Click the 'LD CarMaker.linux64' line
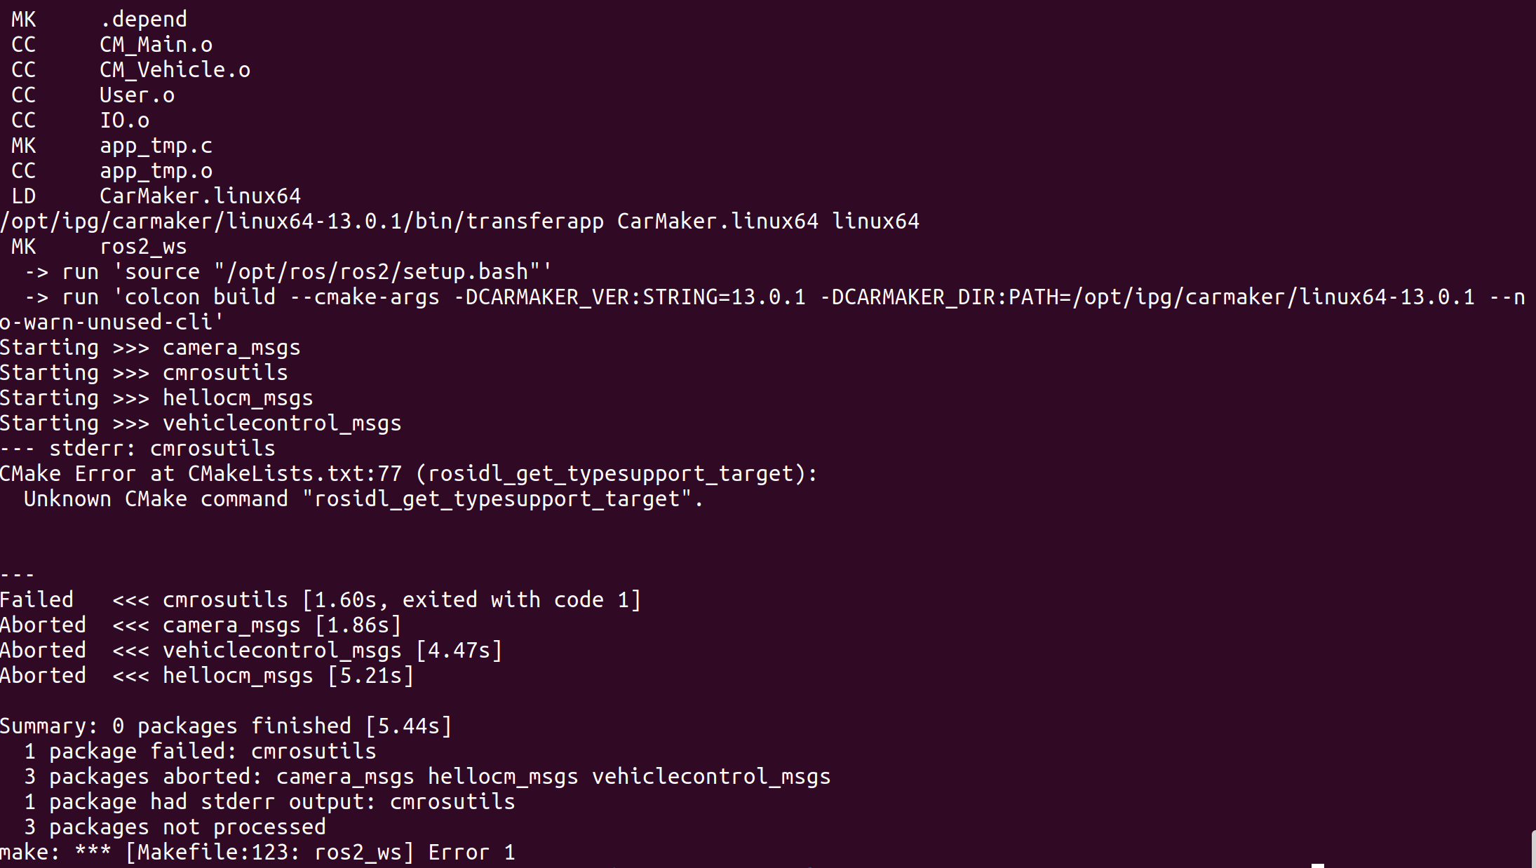 156,196
